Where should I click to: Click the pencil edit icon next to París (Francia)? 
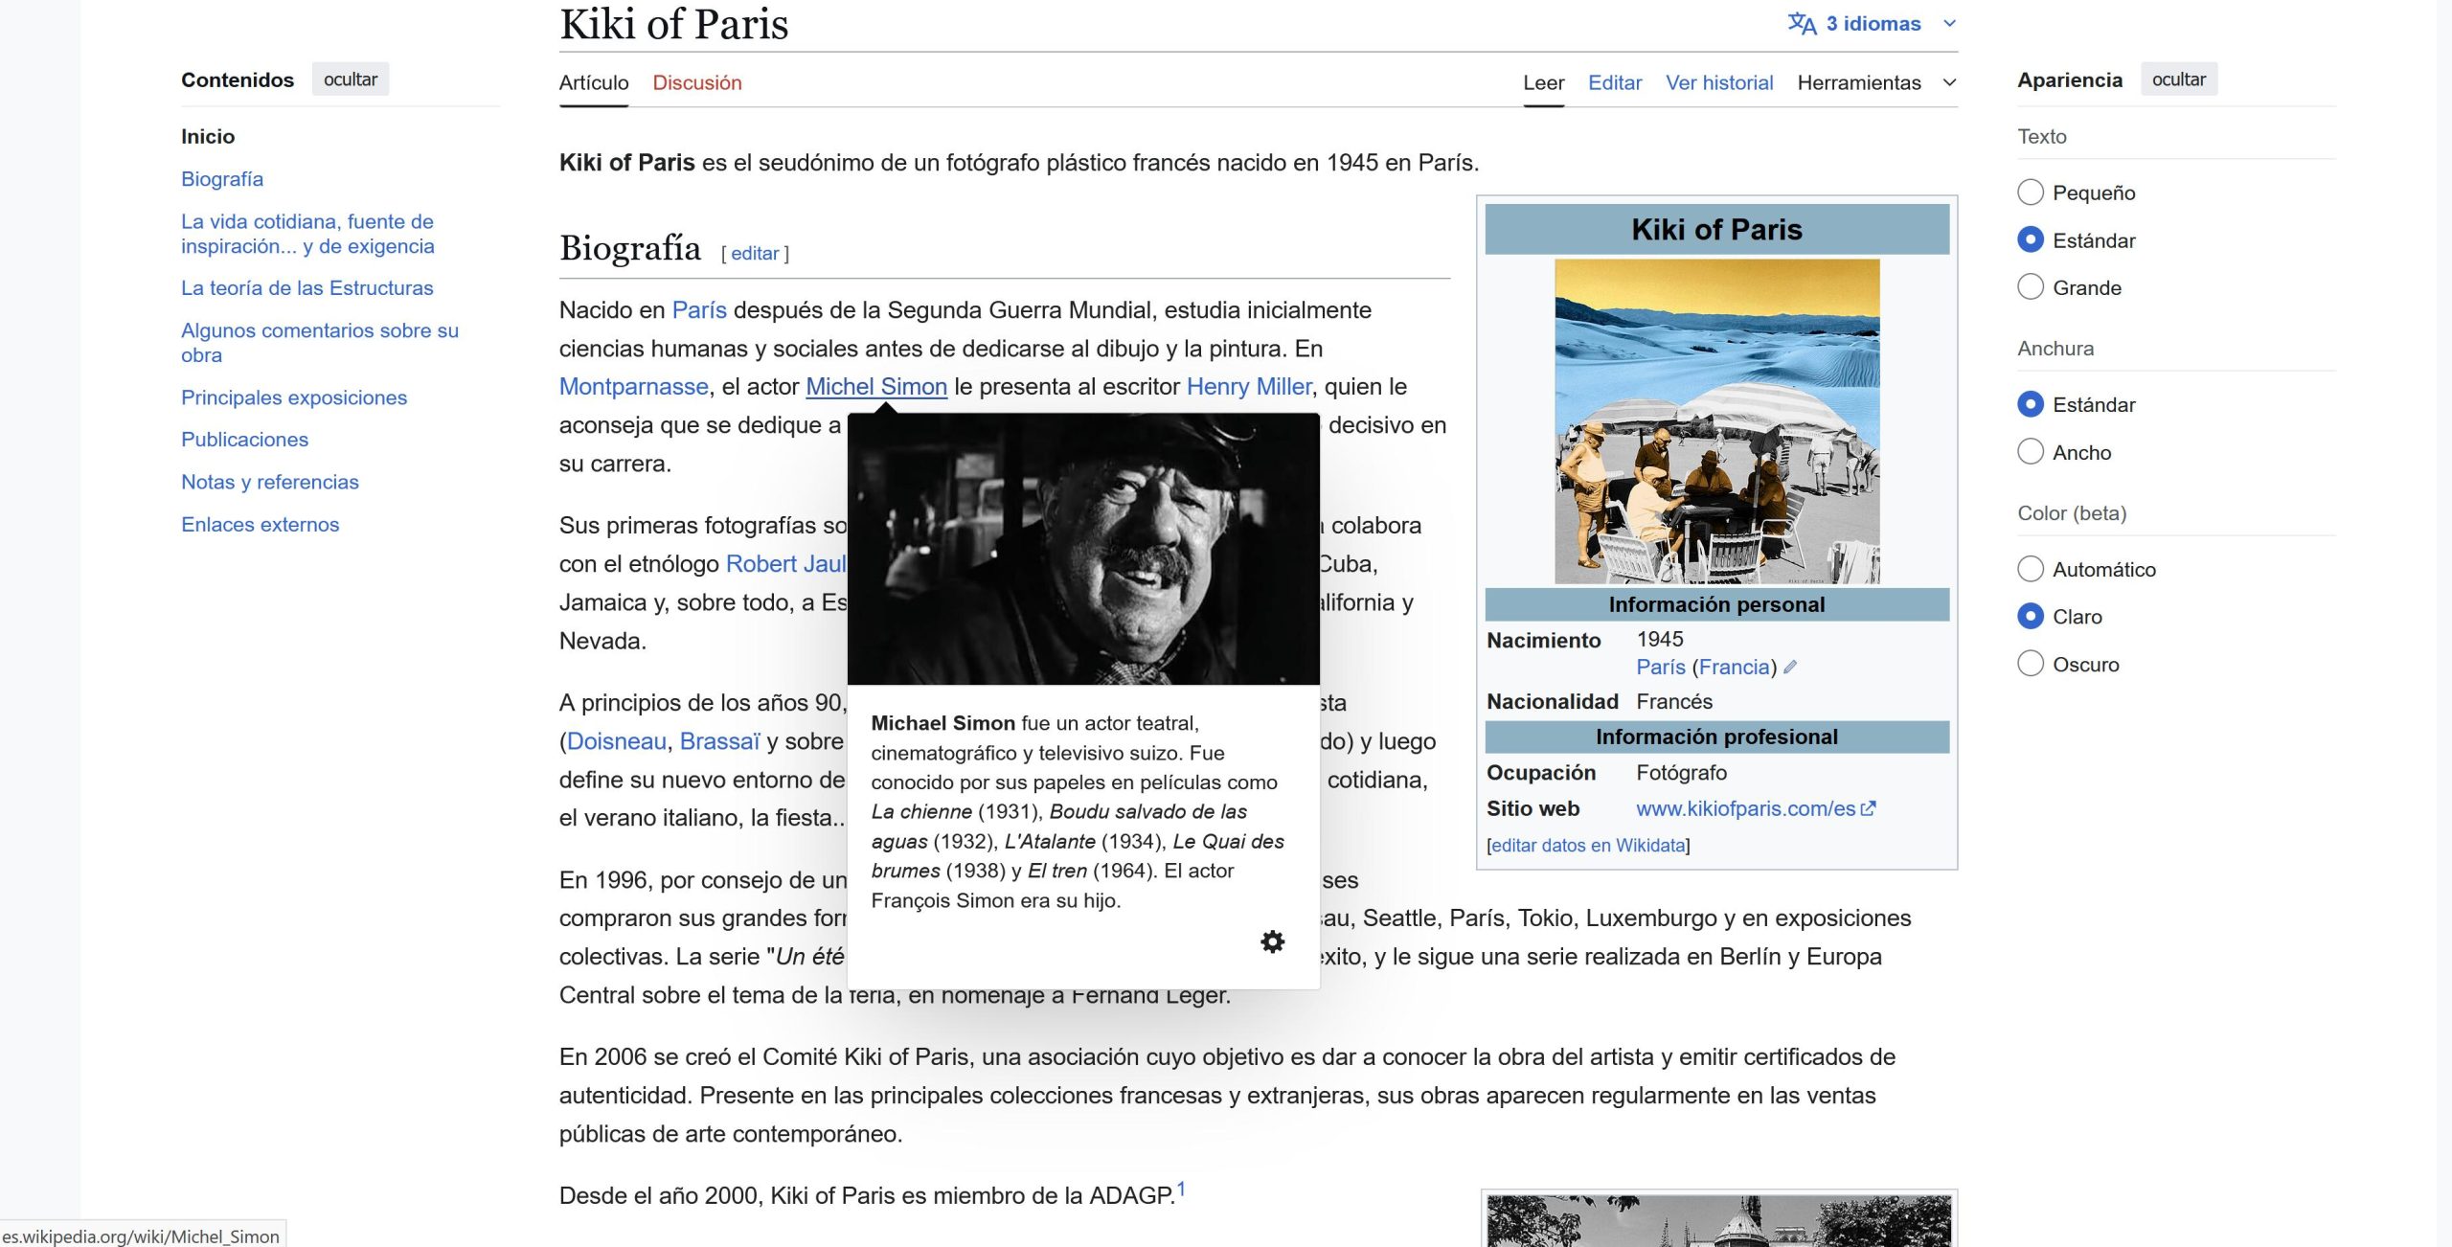pyautogui.click(x=1790, y=667)
